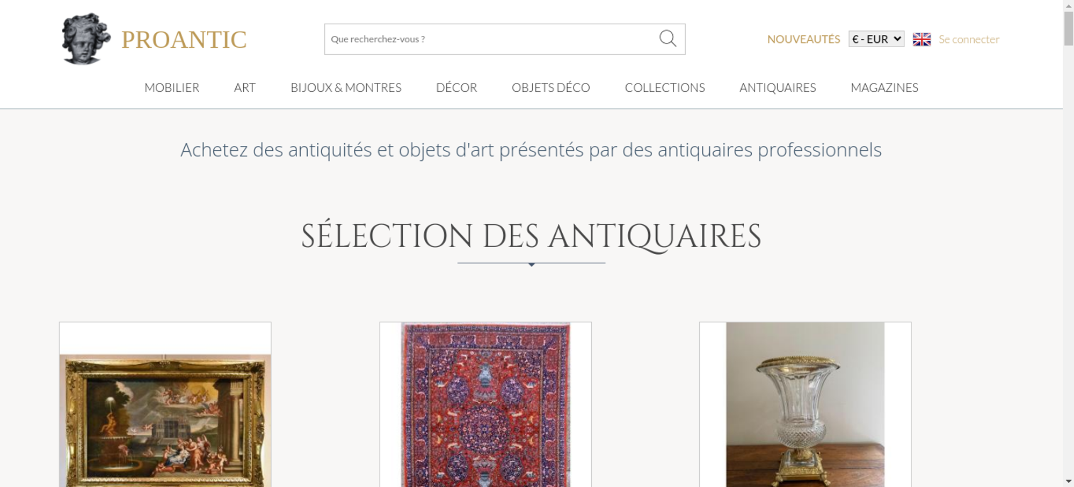View the red Persian rug listing
The height and width of the screenshot is (487, 1074).
click(485, 408)
